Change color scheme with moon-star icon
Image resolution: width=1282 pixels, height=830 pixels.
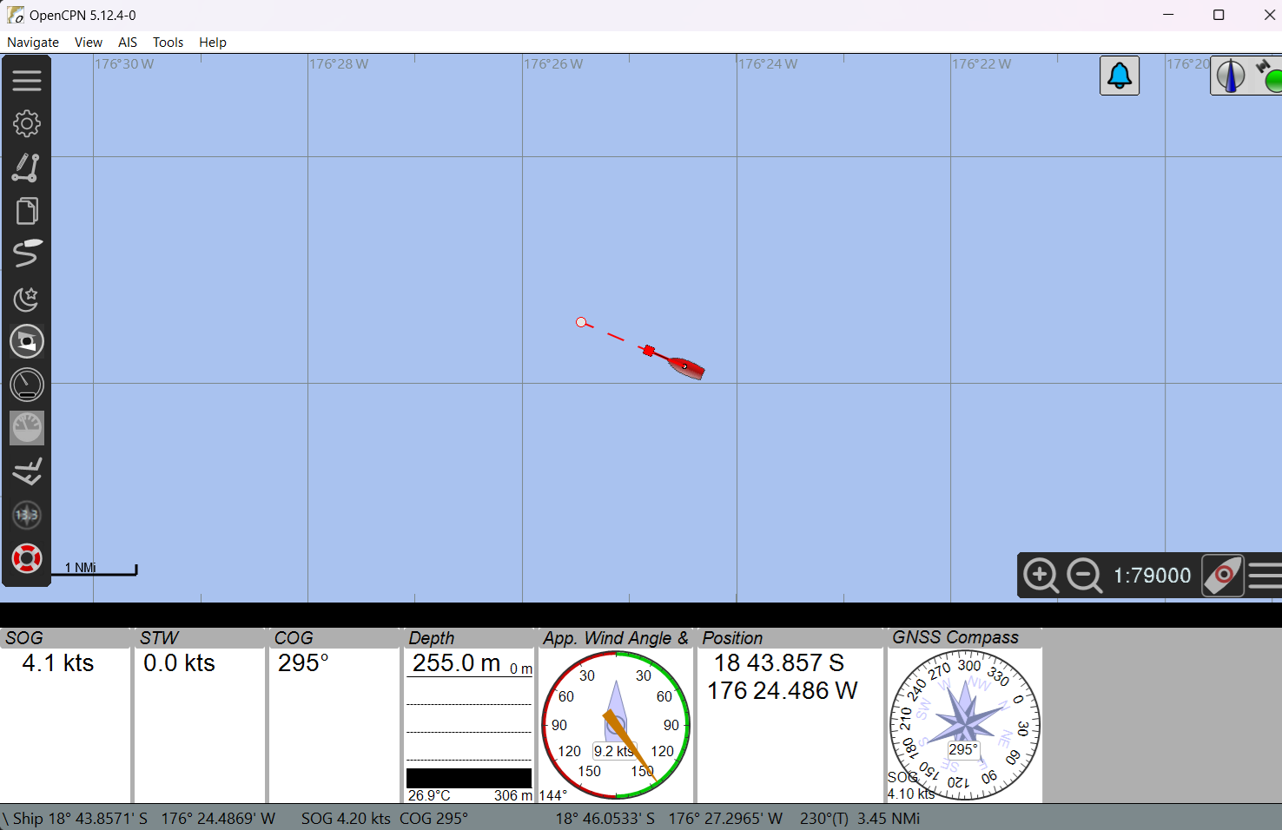[x=27, y=299]
